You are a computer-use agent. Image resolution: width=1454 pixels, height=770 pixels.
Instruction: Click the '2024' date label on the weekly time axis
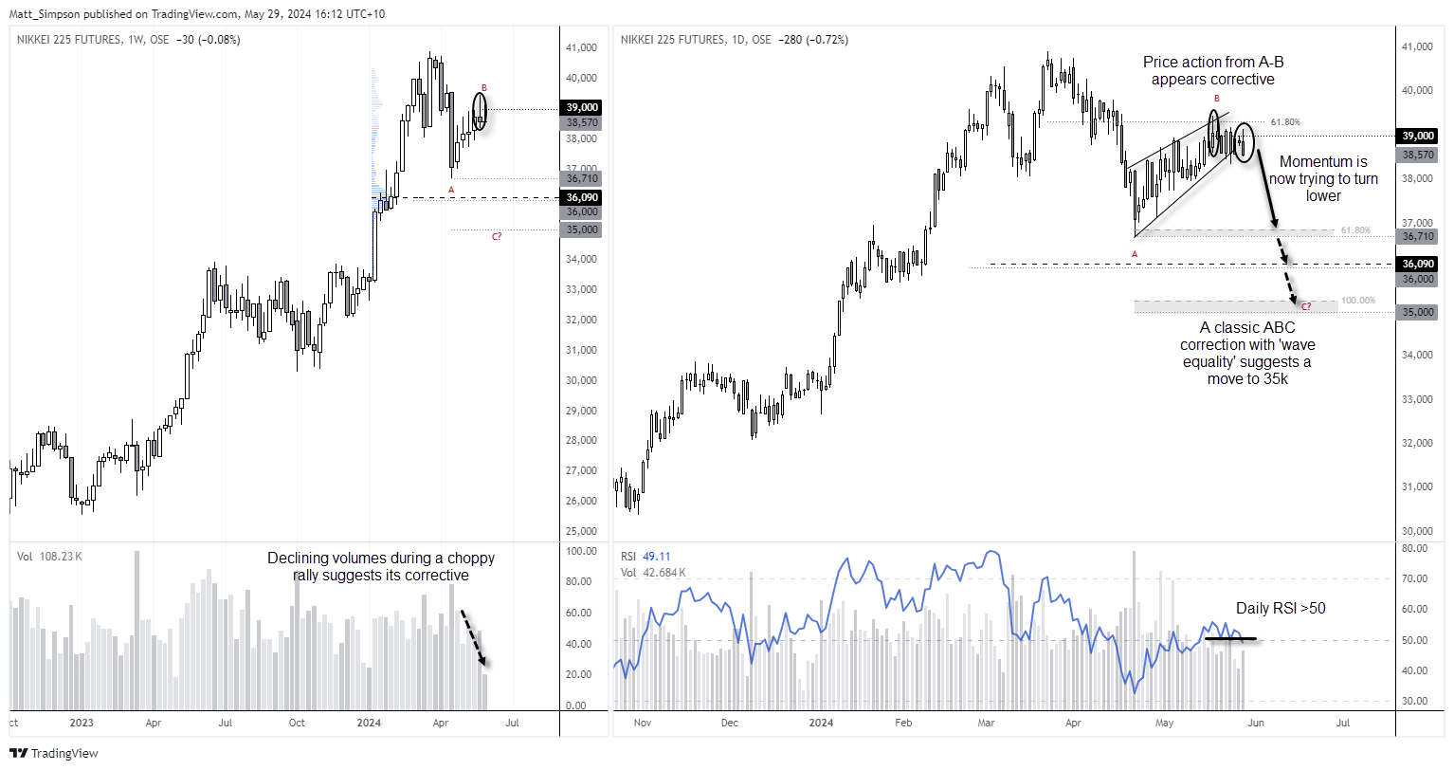[369, 723]
